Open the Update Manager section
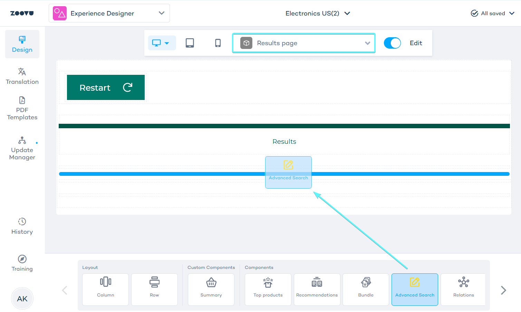The width and height of the screenshot is (521, 312). (x=22, y=149)
